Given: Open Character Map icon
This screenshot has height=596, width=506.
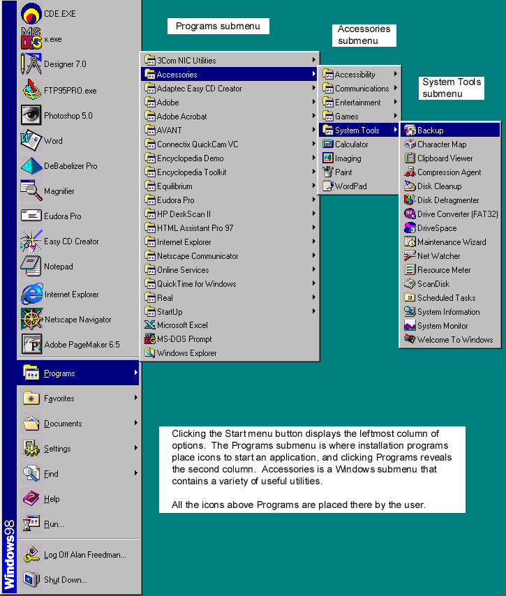Looking at the screenshot, I should tap(410, 144).
